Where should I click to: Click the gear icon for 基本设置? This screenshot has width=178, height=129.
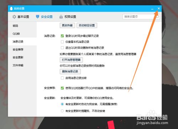coord(14,17)
